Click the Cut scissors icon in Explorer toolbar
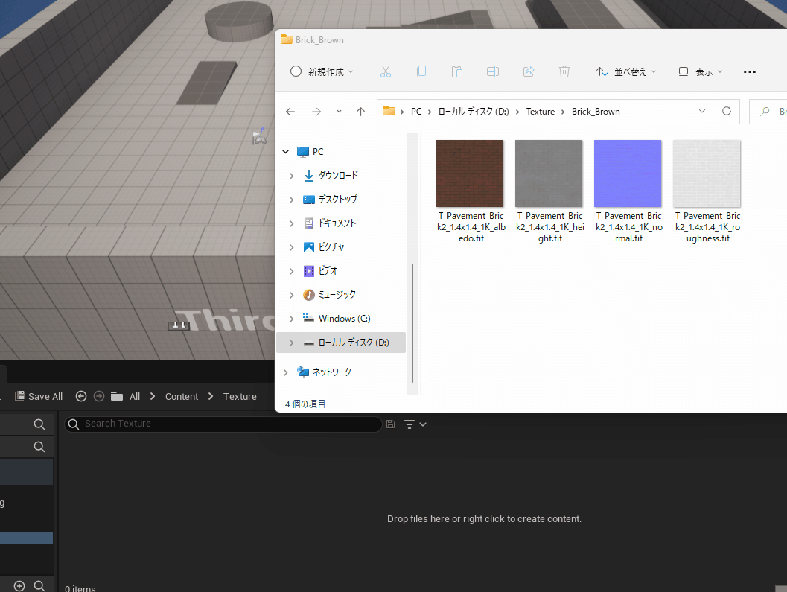Image resolution: width=787 pixels, height=592 pixels. [x=386, y=71]
